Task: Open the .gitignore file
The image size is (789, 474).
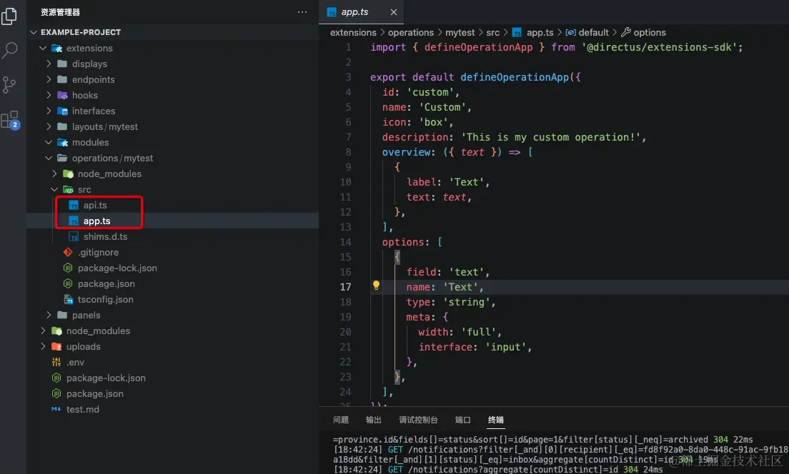Action: point(98,252)
